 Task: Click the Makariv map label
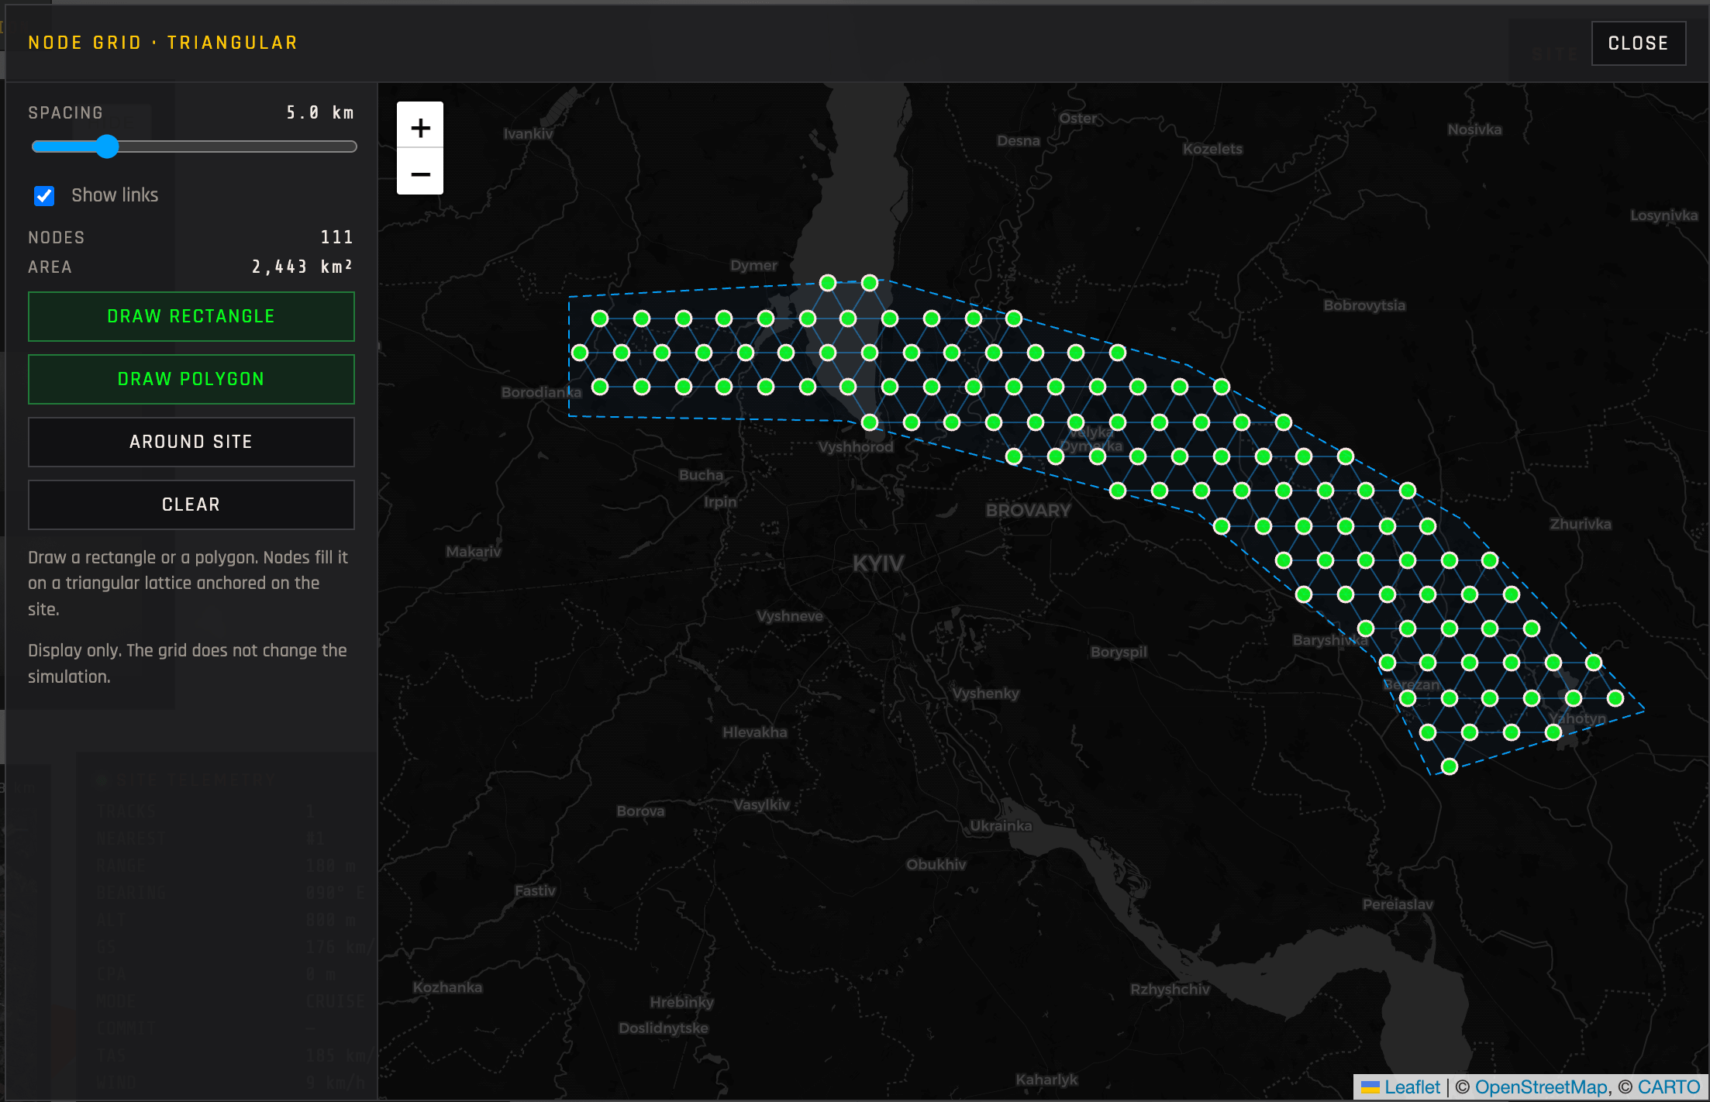(x=474, y=551)
